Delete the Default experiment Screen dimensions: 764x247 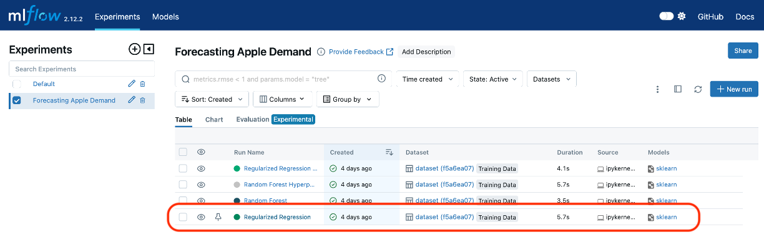pyautogui.click(x=142, y=84)
